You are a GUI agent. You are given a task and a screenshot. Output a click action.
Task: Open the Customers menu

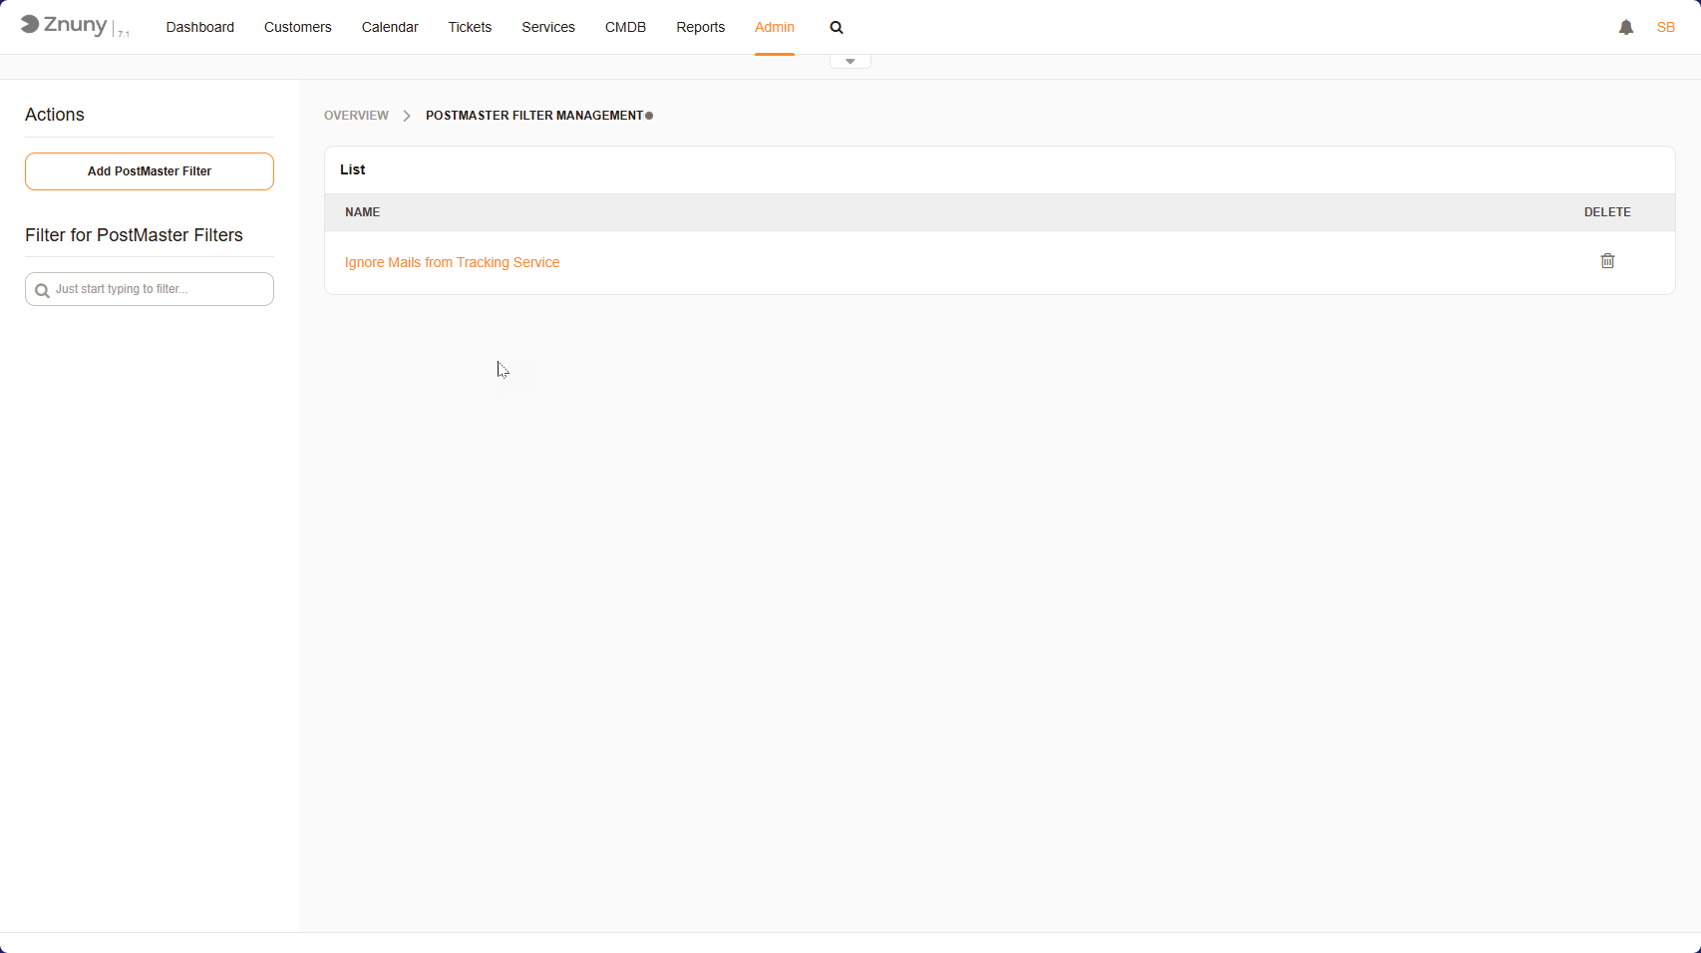(x=297, y=27)
